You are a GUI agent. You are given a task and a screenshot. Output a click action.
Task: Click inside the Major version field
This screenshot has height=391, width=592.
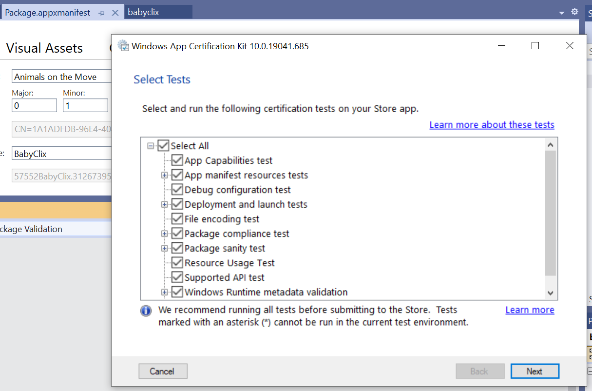(x=34, y=105)
